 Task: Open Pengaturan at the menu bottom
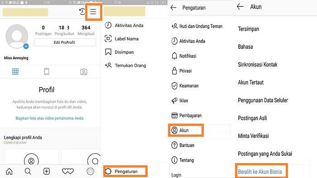[125, 171]
